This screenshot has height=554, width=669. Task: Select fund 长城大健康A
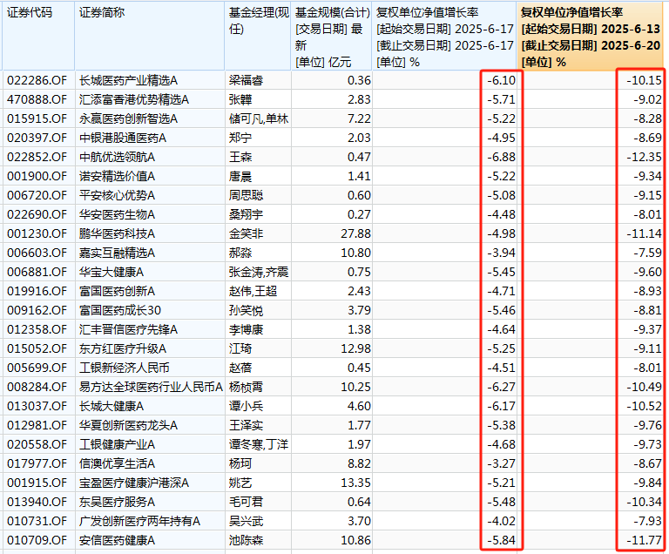[x=111, y=406]
